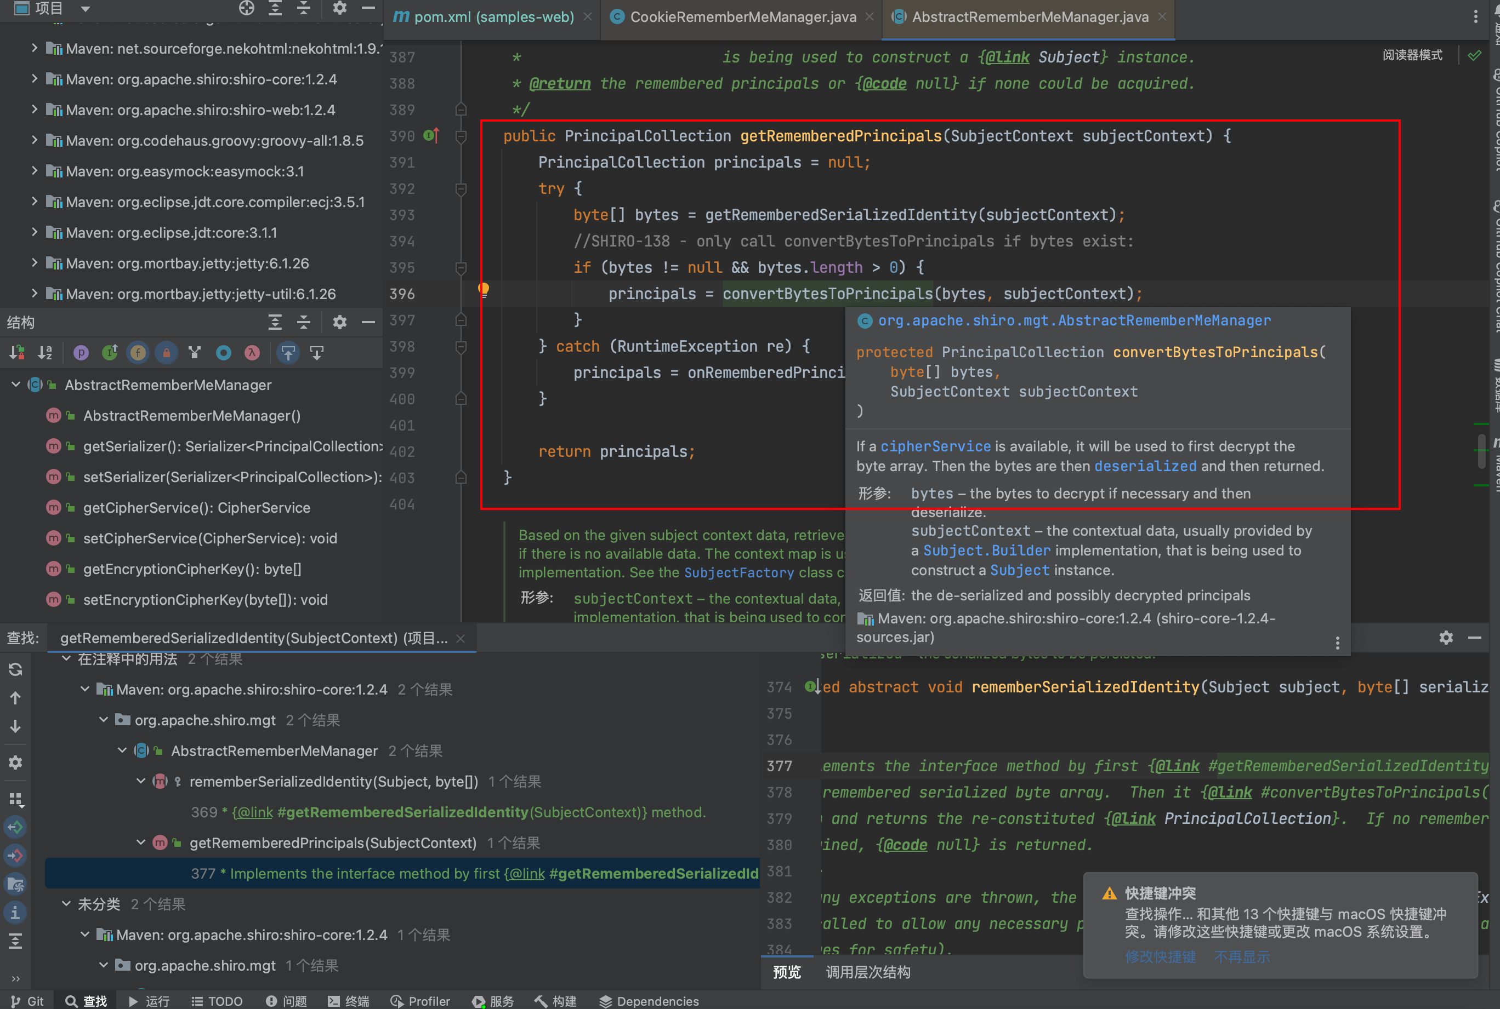Show more Find toolbar actions chevron
Screen dimensions: 1500x1009
tap(15, 979)
